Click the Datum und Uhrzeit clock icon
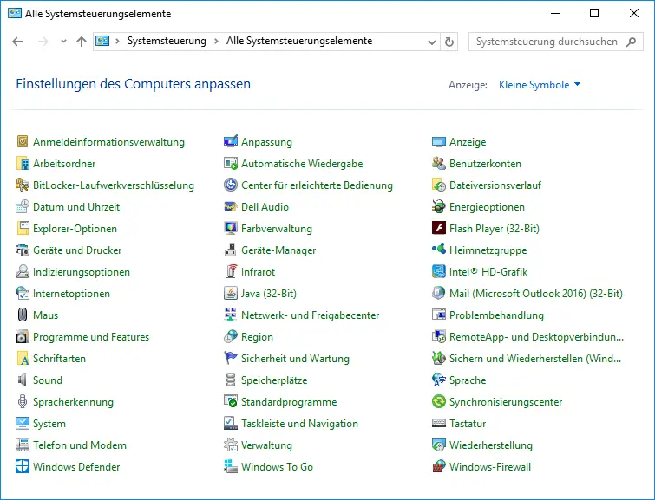 (x=23, y=207)
